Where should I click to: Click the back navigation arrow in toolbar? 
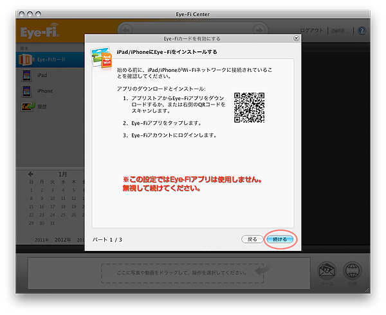coord(127,30)
